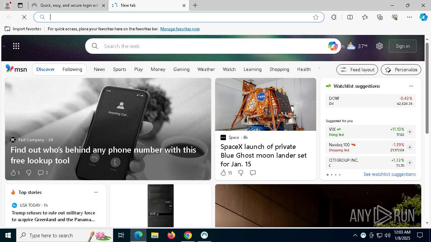
Task: Open the Money category
Action: [158, 69]
